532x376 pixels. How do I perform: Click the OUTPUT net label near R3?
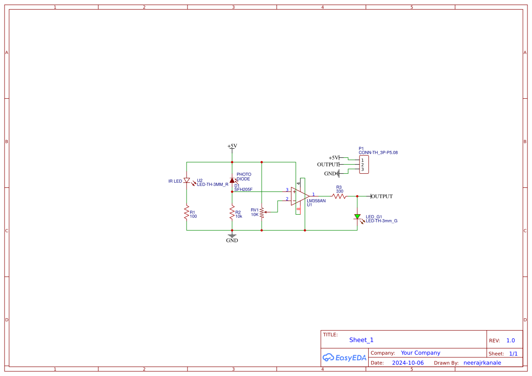tap(381, 196)
